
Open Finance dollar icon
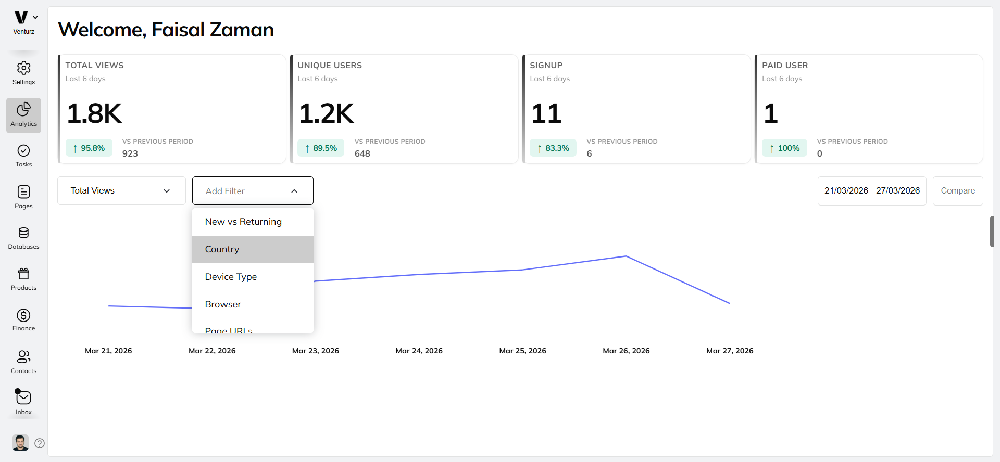(23, 315)
